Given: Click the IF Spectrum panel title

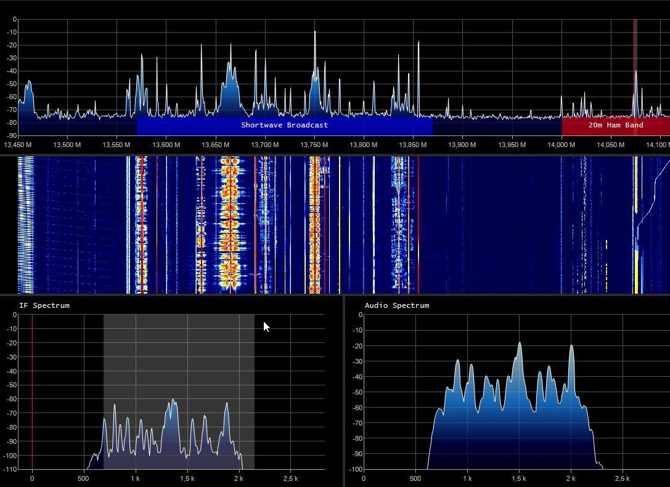Looking at the screenshot, I should click(x=44, y=305).
